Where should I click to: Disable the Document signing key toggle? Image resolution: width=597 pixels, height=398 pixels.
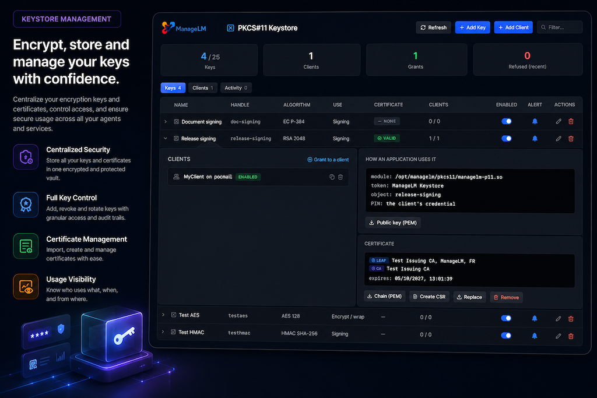(507, 121)
